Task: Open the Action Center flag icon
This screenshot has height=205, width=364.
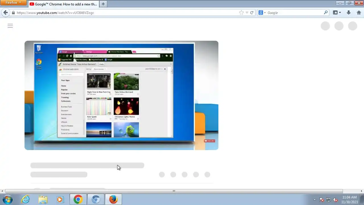Action: [322, 200]
